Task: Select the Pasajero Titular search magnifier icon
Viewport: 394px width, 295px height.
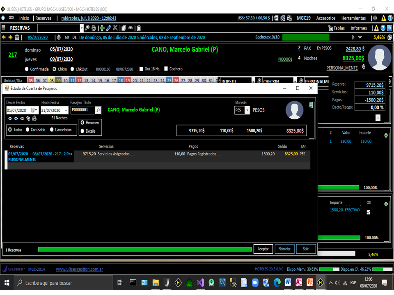Action: pyautogui.click(x=98, y=110)
